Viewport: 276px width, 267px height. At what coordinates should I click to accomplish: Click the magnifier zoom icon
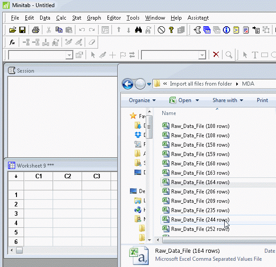229,55
